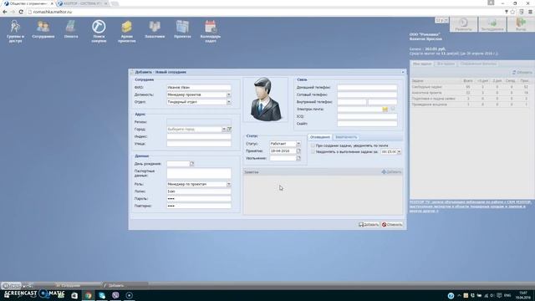Open the birthday date picker calendar icon
Image resolution: width=535 pixels, height=301 pixels.
191,164
